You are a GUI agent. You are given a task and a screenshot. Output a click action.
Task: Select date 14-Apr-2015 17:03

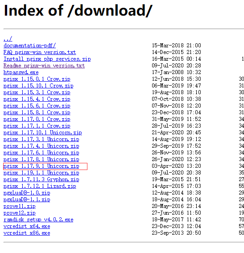point(177,186)
